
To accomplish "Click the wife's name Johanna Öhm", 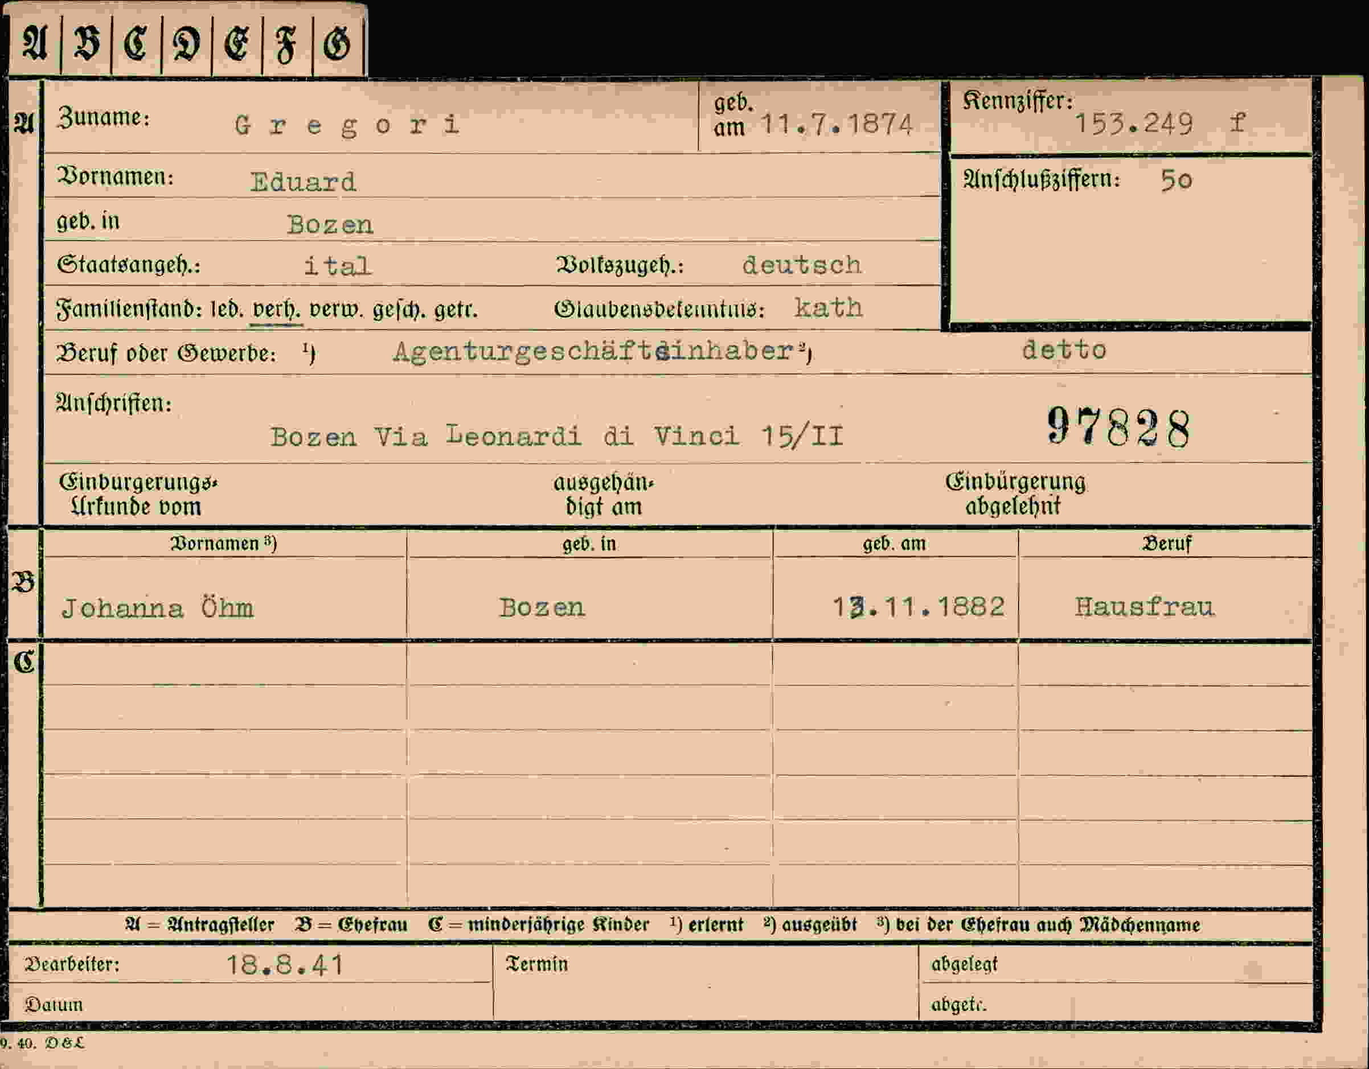I will tap(157, 608).
